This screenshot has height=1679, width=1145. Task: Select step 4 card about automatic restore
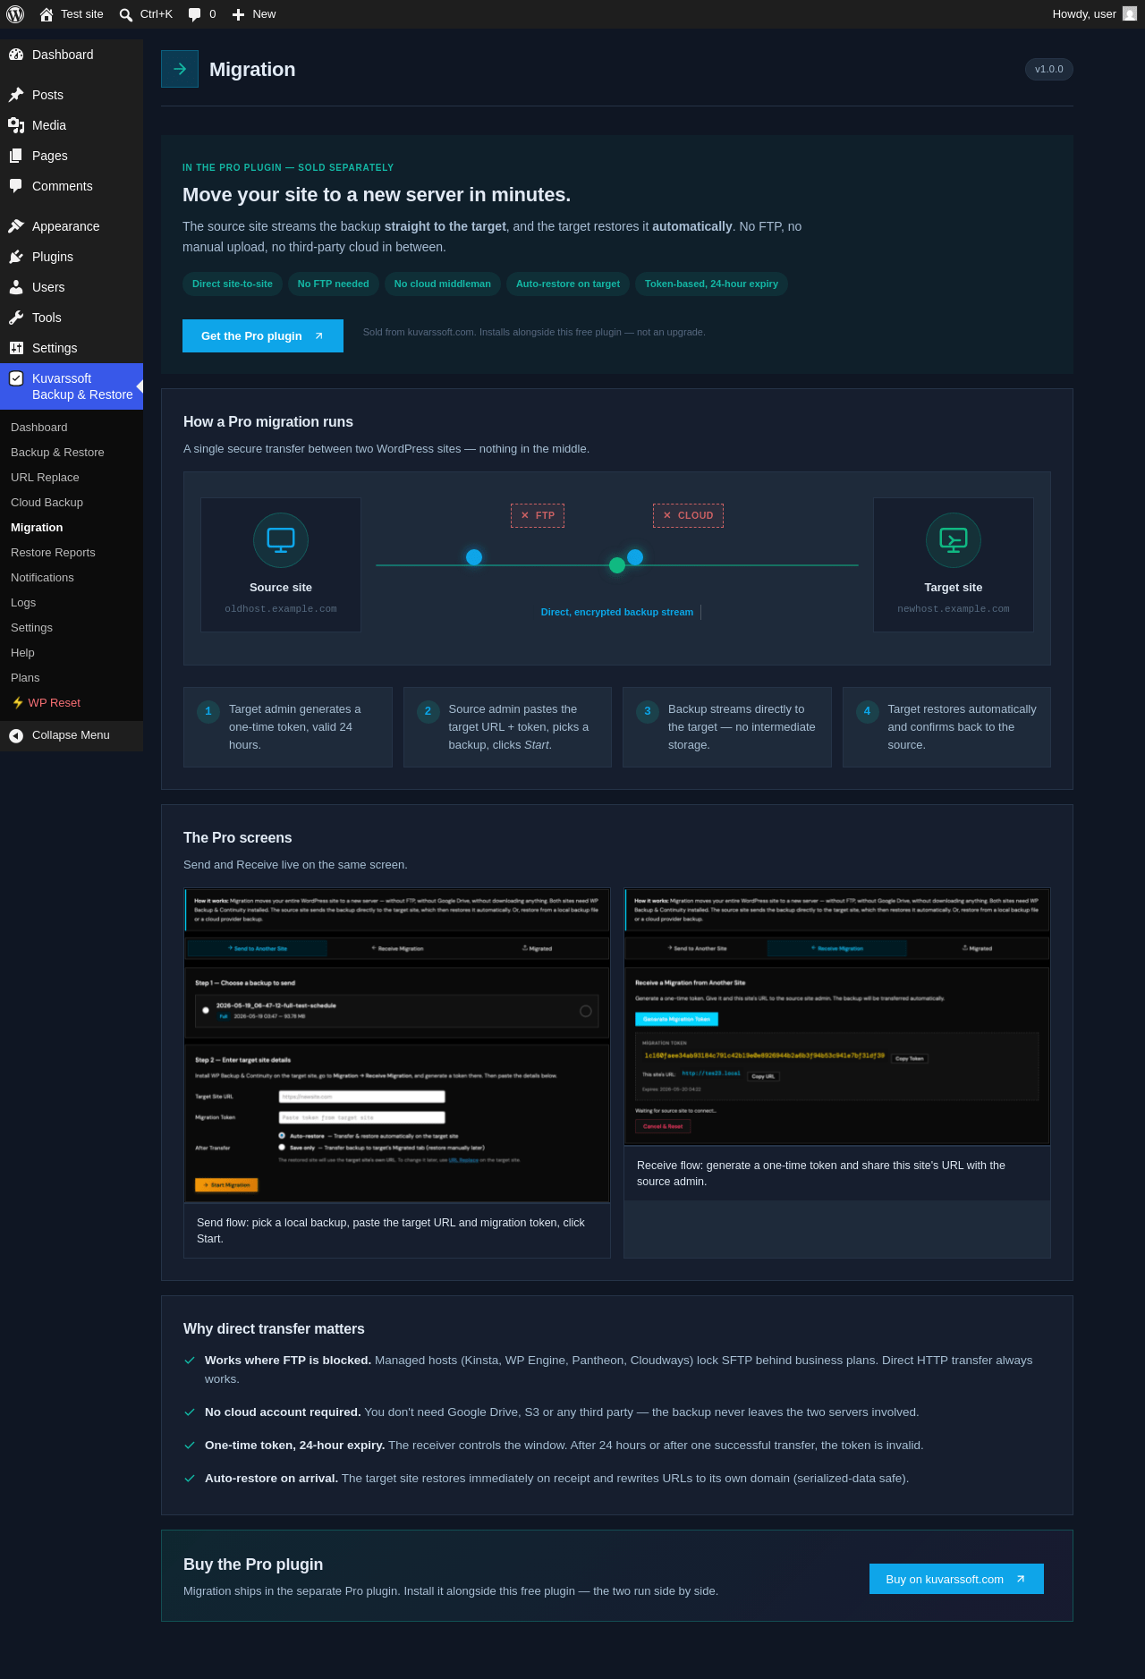(x=946, y=727)
